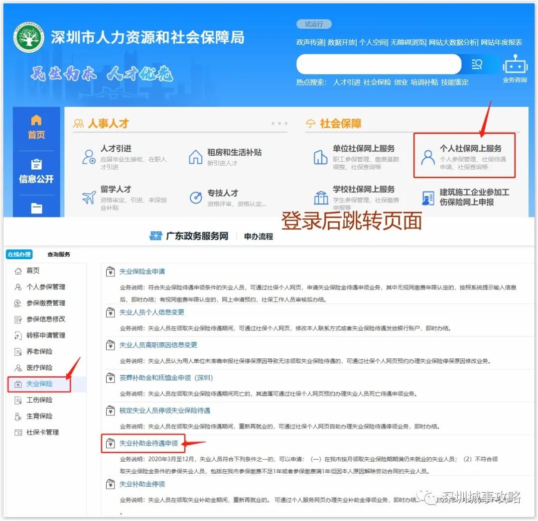This screenshot has height=521, width=538.
Task: Click the search input field
Action: pyautogui.click(x=379, y=64)
